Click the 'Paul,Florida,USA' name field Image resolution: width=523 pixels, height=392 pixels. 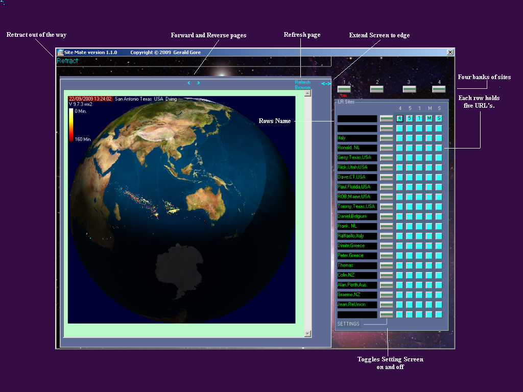pos(357,187)
